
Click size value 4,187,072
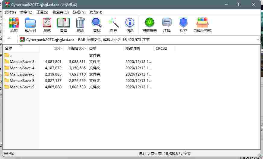(53, 68)
